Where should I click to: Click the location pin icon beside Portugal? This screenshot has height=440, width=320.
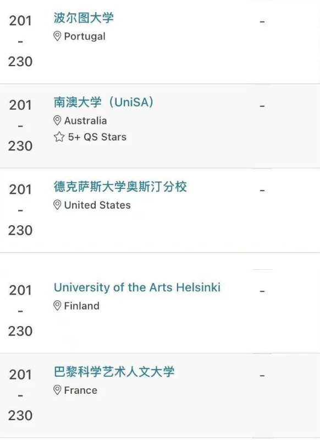57,36
